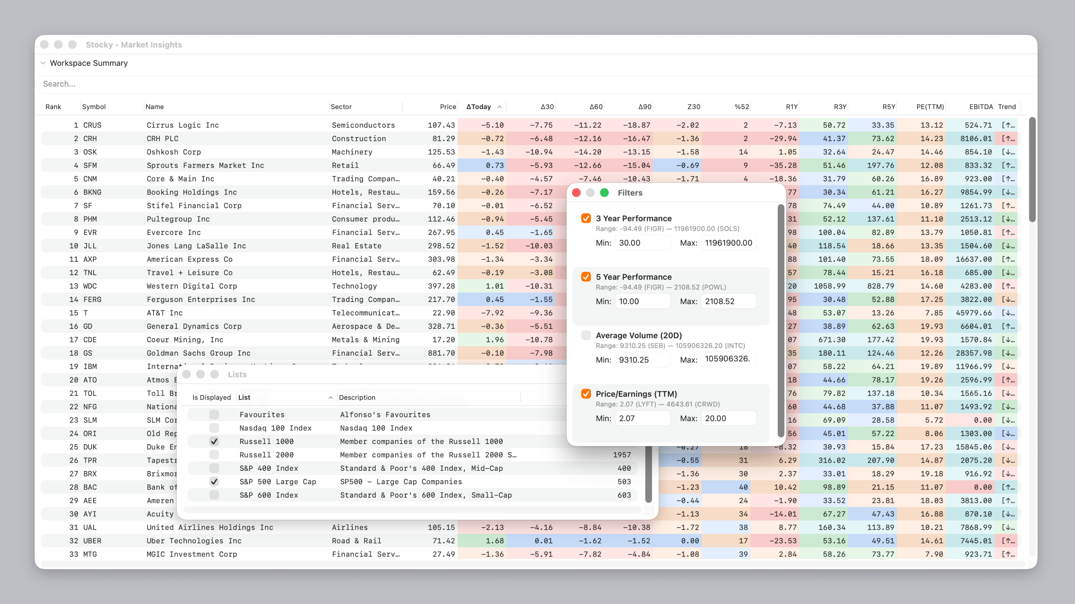Zoom the Filters window with green button
The height and width of the screenshot is (604, 1075).
[604, 193]
